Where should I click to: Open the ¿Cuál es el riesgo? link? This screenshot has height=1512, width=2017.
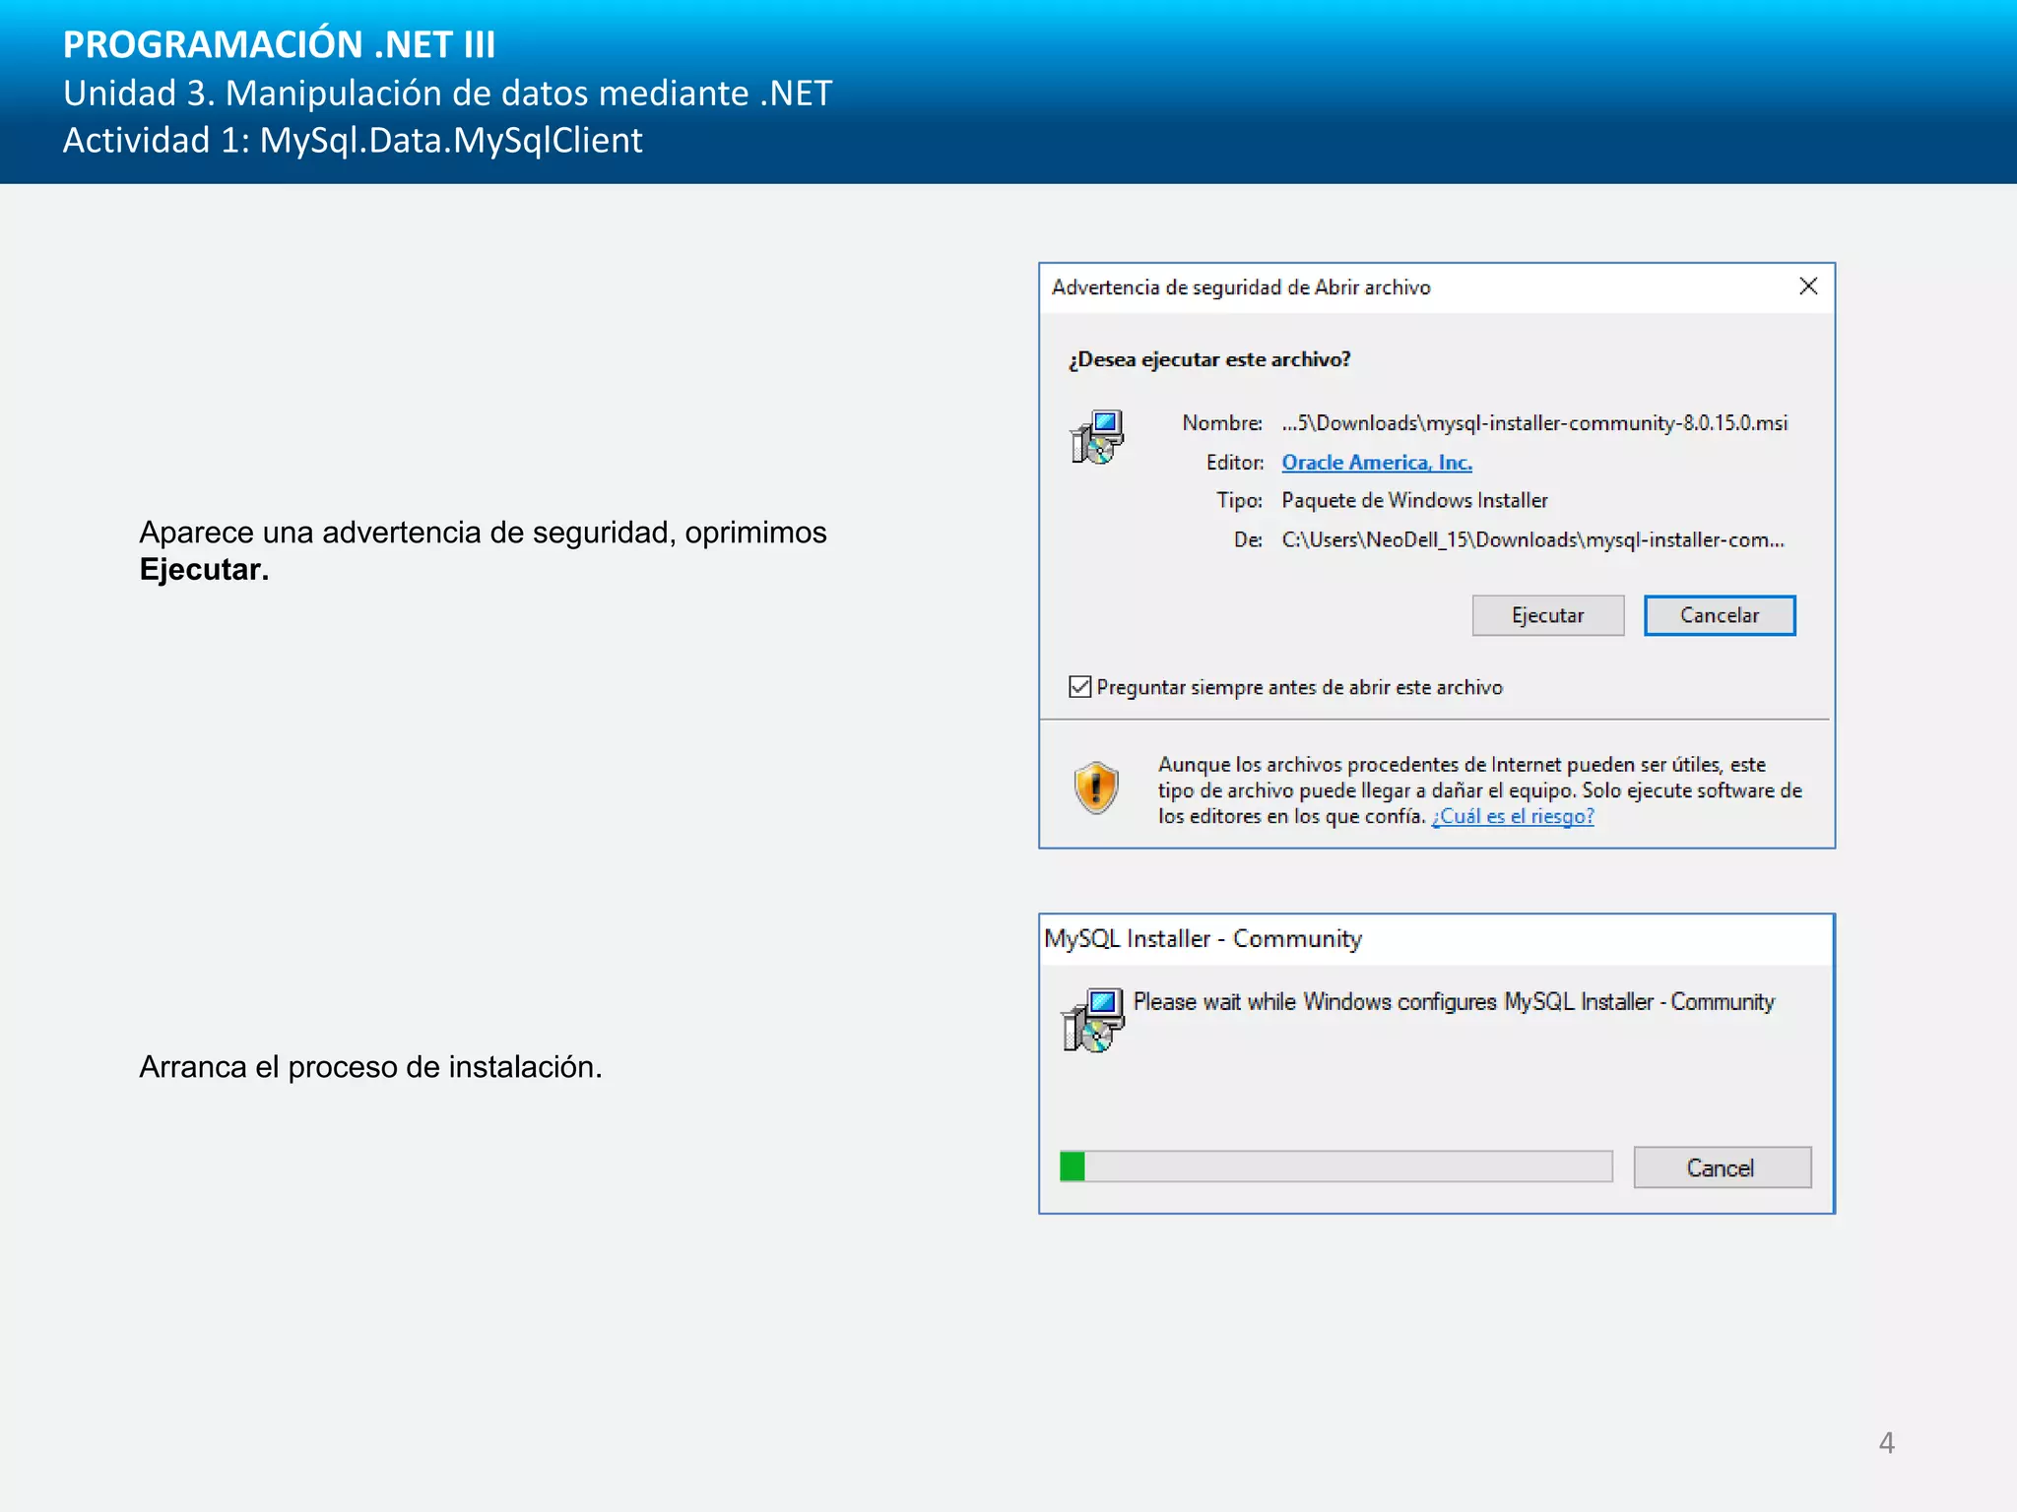pyautogui.click(x=1513, y=816)
